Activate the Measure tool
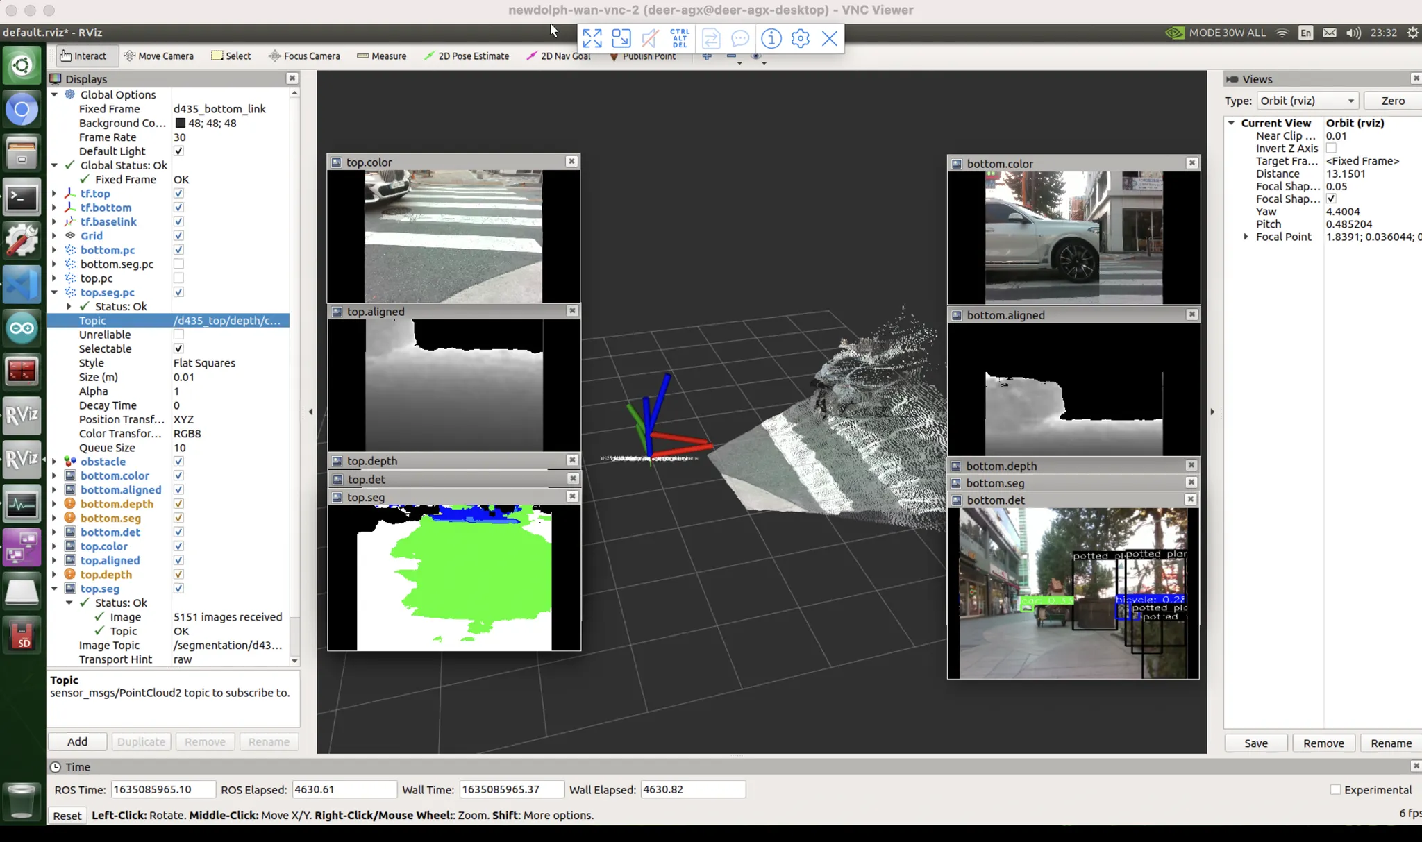The width and height of the screenshot is (1422, 842). (381, 56)
